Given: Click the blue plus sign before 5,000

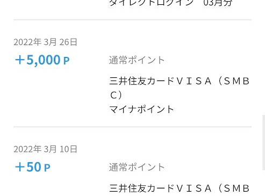Looking at the screenshot, I should [x=20, y=60].
